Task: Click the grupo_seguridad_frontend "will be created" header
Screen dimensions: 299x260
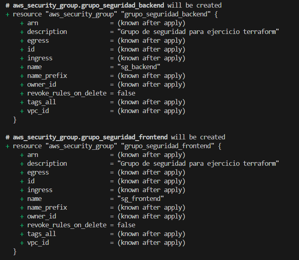Action: [115, 137]
